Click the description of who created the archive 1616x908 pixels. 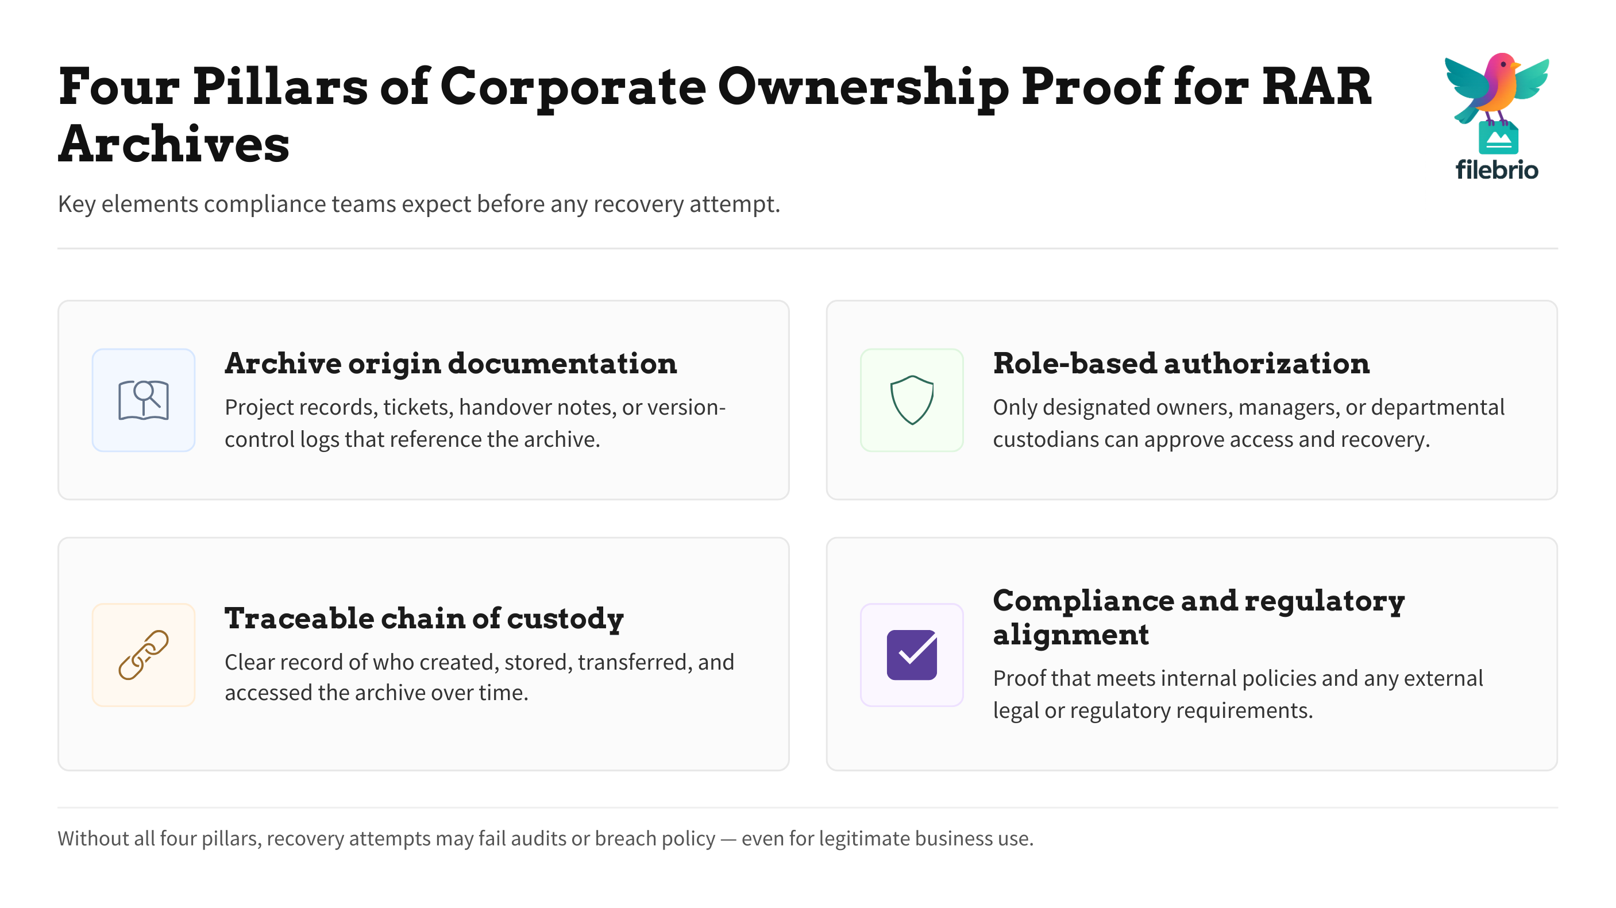[479, 677]
